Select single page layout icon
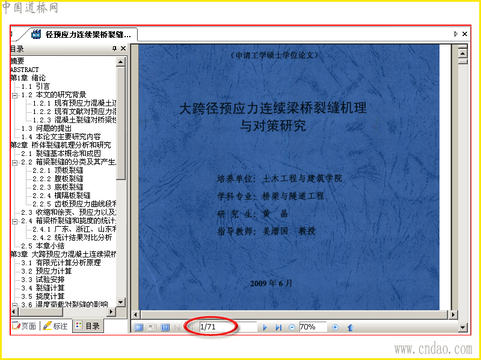 (139, 327)
